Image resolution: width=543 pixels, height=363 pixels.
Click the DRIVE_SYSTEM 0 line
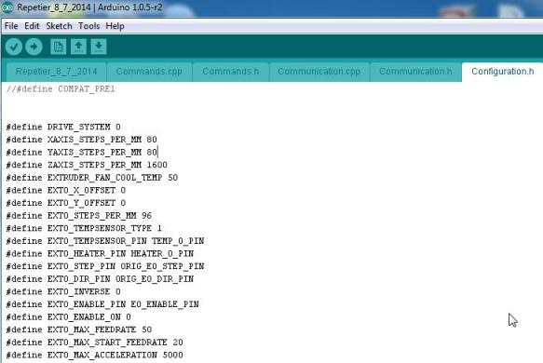pyautogui.click(x=63, y=127)
